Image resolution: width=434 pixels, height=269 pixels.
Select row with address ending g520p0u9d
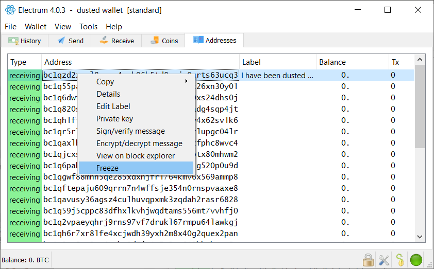211,166
